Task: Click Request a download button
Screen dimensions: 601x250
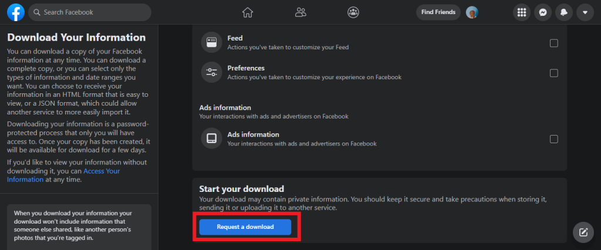Action: coord(245,227)
